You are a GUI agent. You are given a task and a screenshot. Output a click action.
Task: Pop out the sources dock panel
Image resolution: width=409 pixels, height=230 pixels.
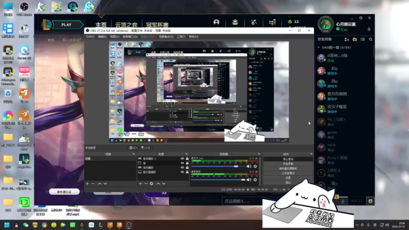coord(187,154)
